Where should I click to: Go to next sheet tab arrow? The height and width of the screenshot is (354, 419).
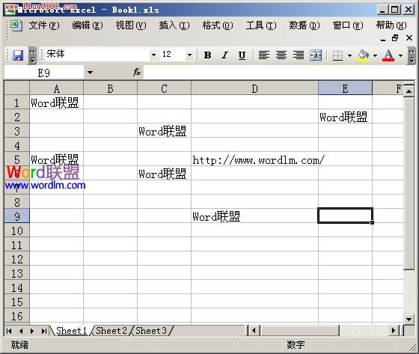click(32, 331)
